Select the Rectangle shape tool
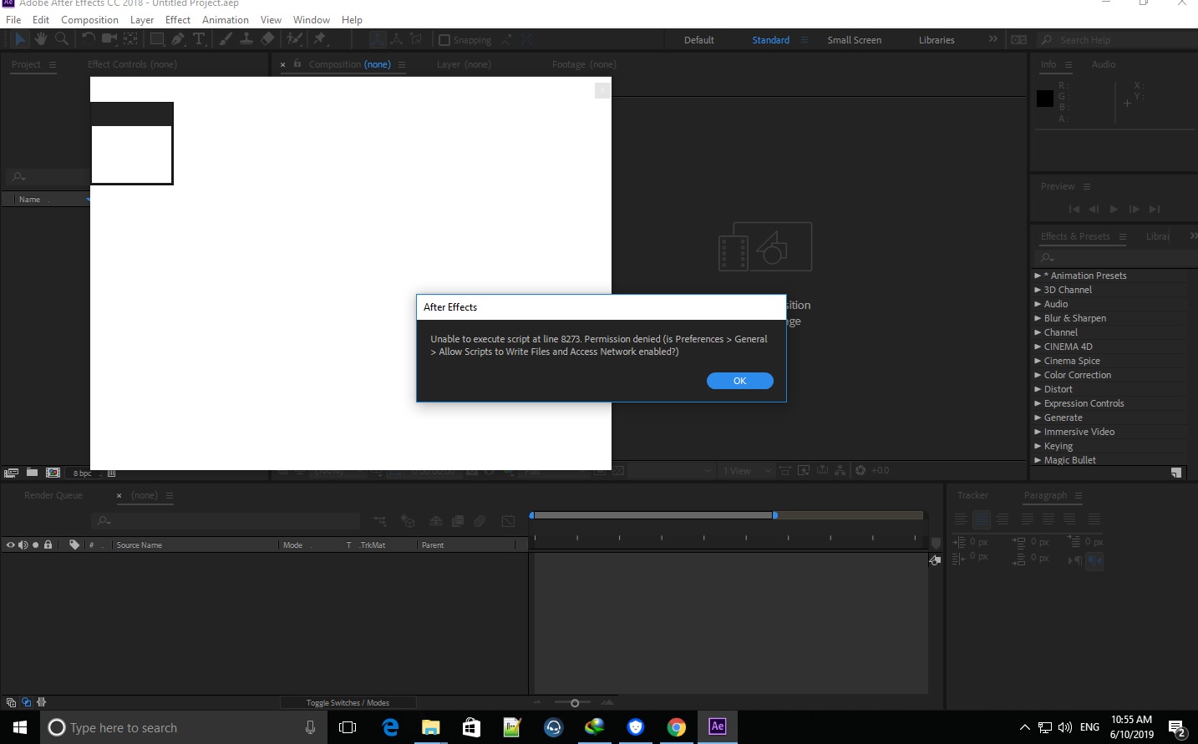Screen dimensions: 1198x744 pos(157,38)
